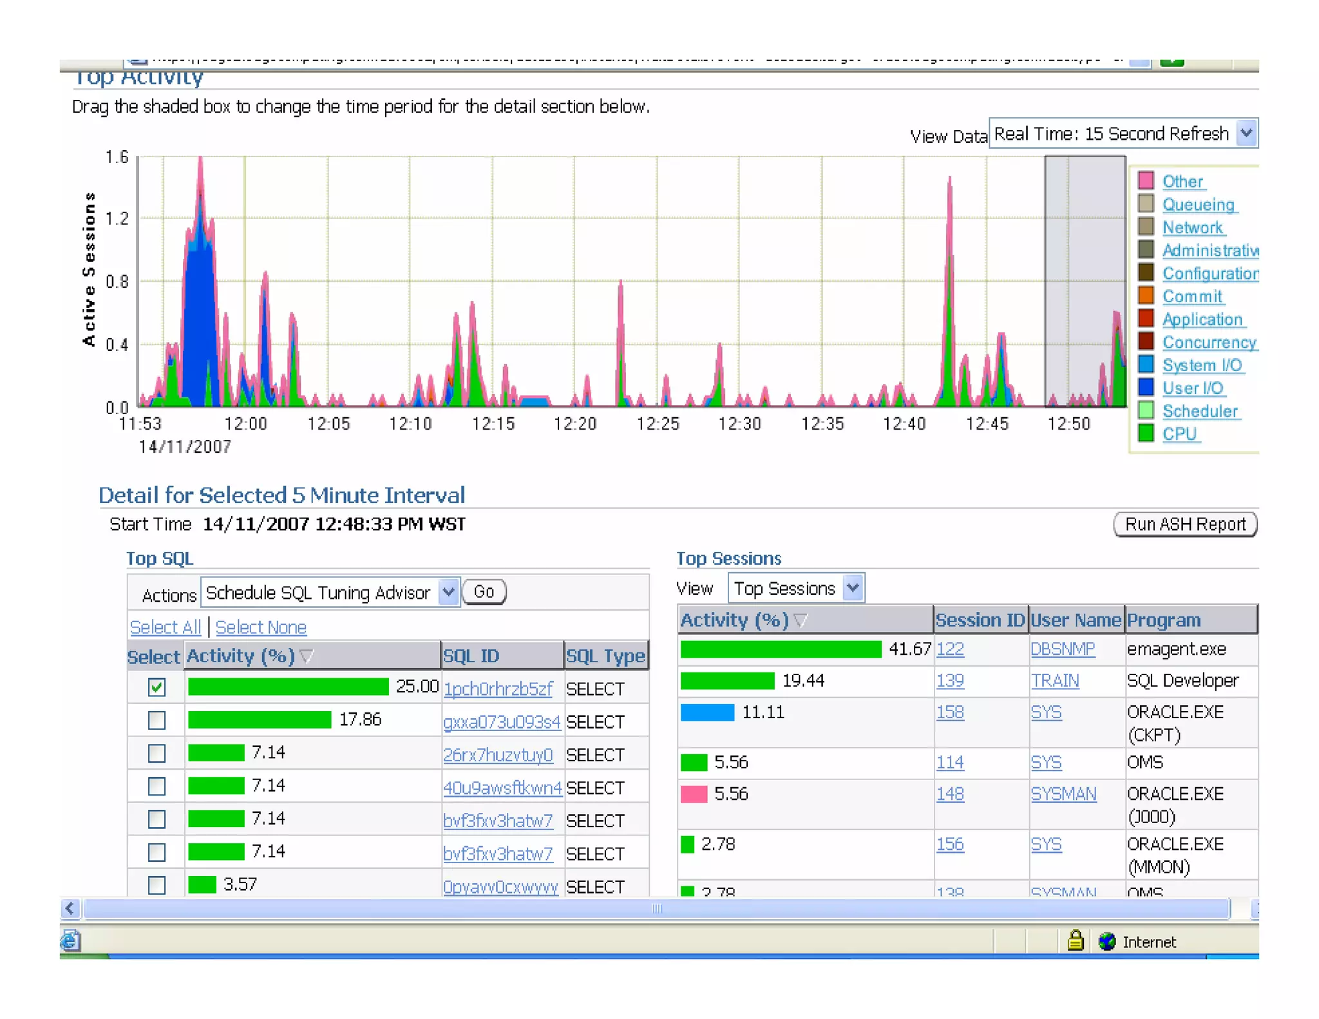
Task: Check the checkbox for SQL gxxa073u093s4
Action: (x=157, y=720)
